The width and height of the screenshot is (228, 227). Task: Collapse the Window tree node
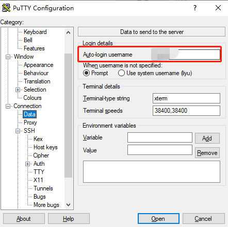coord(8,57)
